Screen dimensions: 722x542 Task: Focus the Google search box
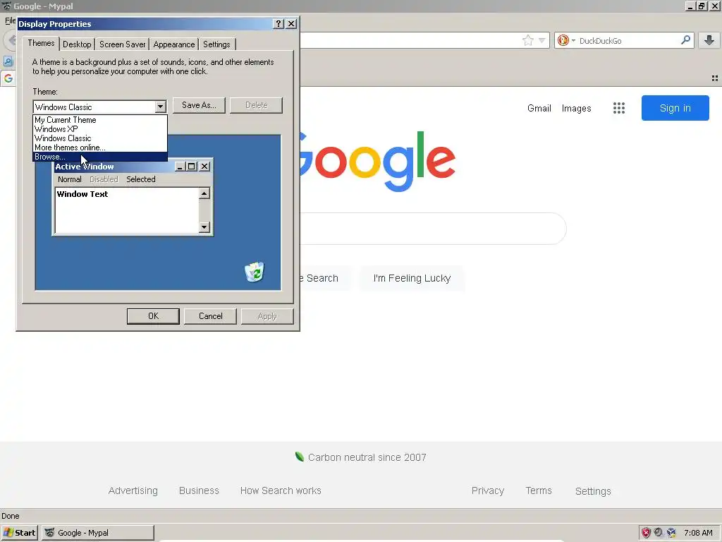point(433,229)
